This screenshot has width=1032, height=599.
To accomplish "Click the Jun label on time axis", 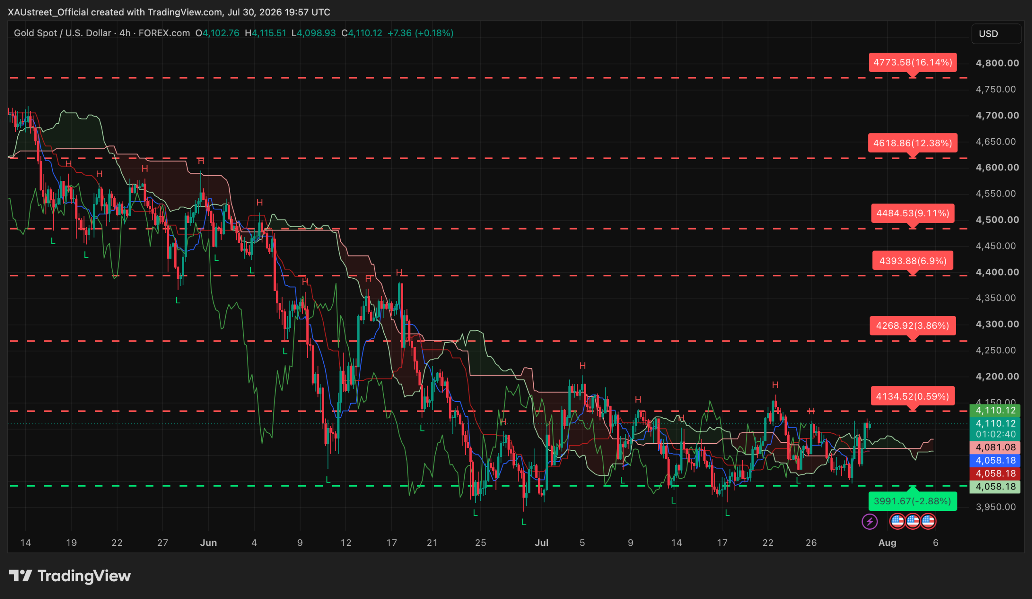I will [x=208, y=543].
